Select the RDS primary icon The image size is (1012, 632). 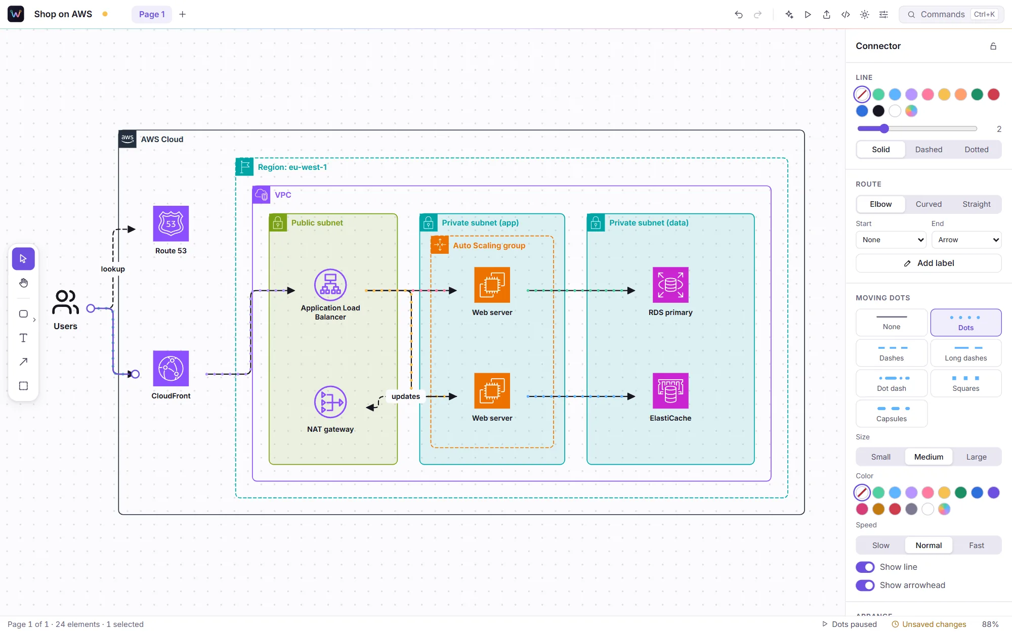[670, 285]
